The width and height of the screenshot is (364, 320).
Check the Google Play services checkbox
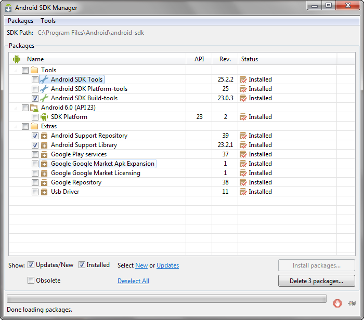tap(35, 154)
